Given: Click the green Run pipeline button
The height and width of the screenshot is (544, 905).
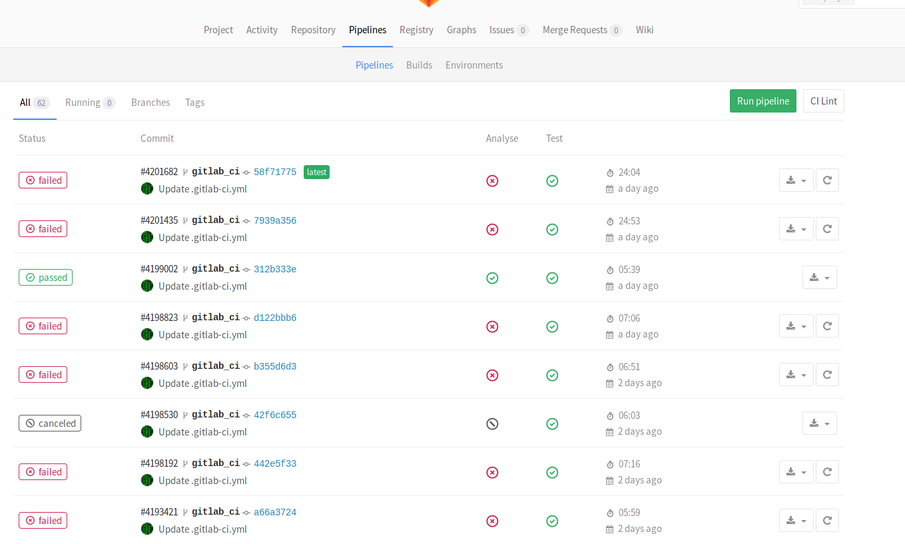Looking at the screenshot, I should click(763, 101).
